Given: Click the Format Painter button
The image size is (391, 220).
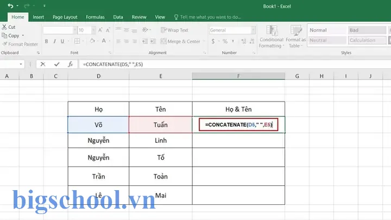Looking at the screenshot, I should click(20, 44).
